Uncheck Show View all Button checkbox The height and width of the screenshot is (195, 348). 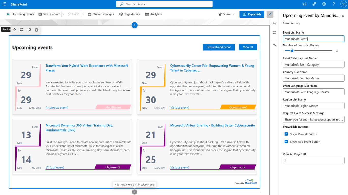[x=286, y=134]
